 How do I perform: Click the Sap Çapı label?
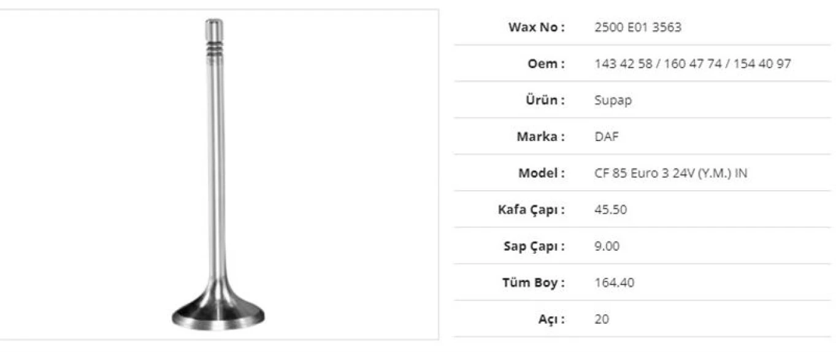(x=533, y=246)
